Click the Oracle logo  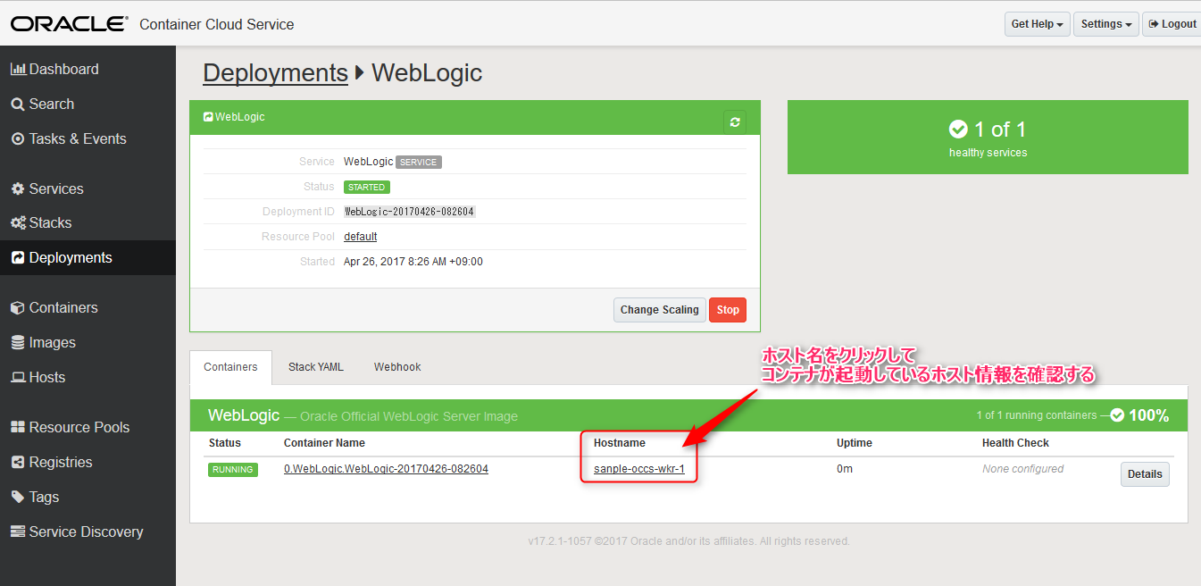point(70,24)
